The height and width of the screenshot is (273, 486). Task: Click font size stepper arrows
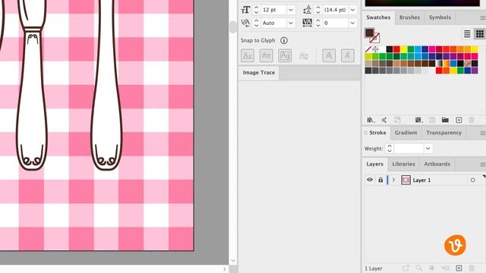click(x=257, y=10)
